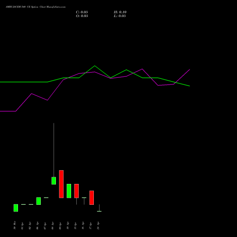Viewport: 237px width, 237px height.
Task: Click the high value H: 0.10
Action: tap(120, 12)
